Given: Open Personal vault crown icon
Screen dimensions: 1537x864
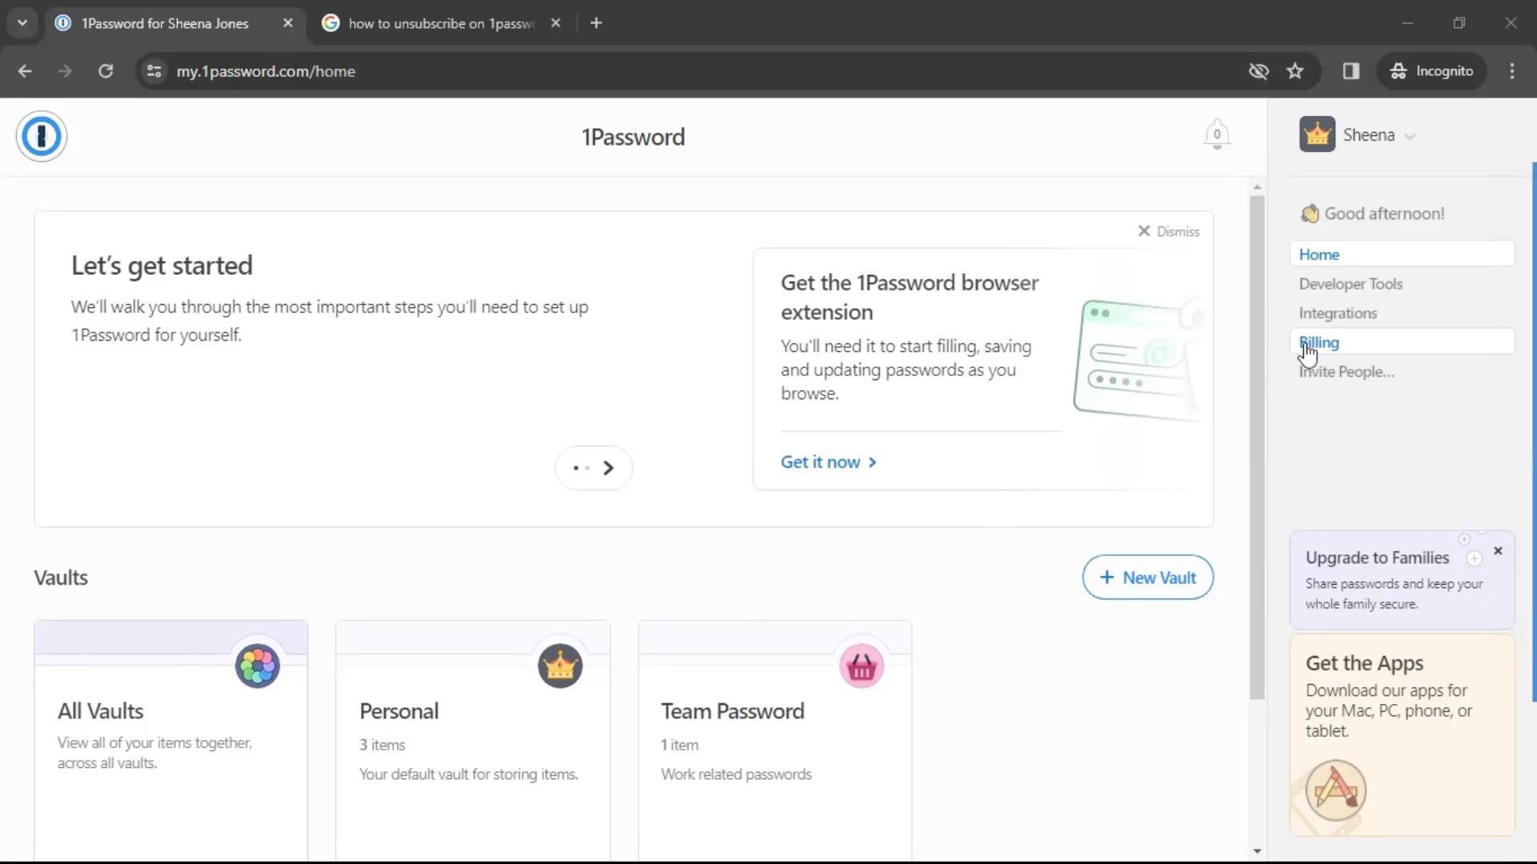Looking at the screenshot, I should pyautogui.click(x=560, y=666).
